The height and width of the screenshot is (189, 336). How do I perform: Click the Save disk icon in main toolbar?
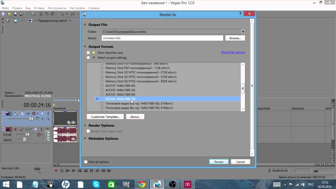coord(15,14)
